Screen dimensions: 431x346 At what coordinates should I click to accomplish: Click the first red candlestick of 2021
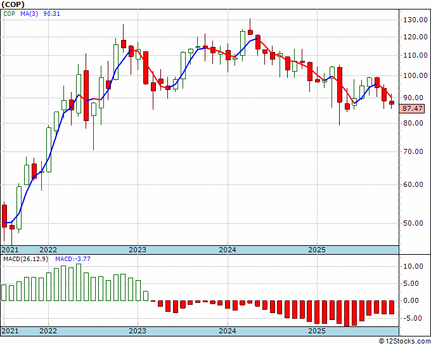[4, 216]
